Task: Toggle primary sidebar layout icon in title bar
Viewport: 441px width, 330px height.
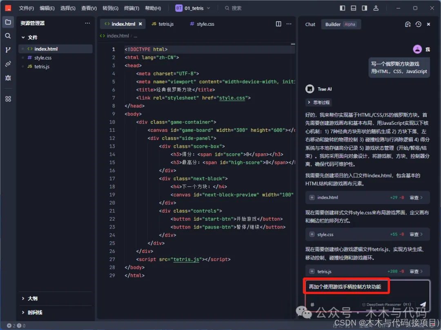Action: pos(342,8)
